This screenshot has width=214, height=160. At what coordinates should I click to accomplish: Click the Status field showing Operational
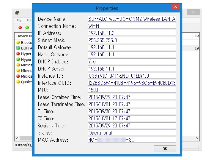point(132,132)
